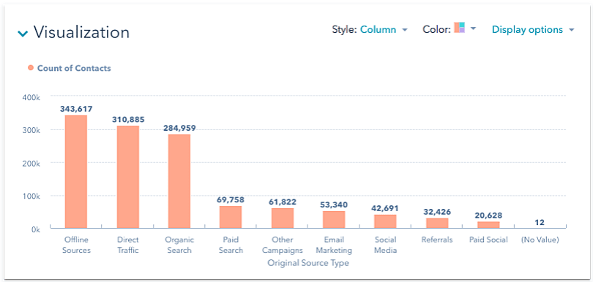Click the 300k y-axis tick label

coord(31,130)
